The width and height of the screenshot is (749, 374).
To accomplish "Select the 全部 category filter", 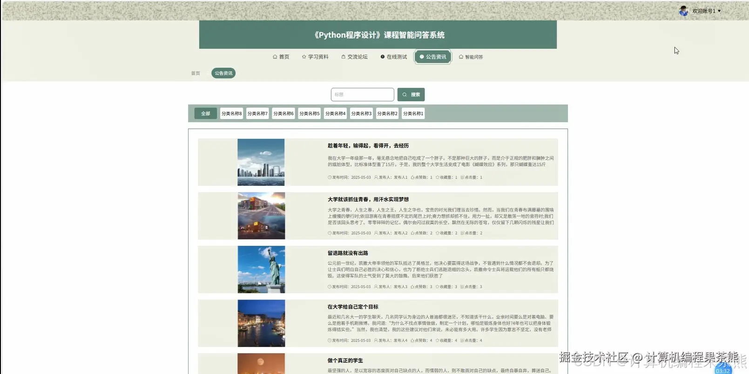I will (x=206, y=113).
